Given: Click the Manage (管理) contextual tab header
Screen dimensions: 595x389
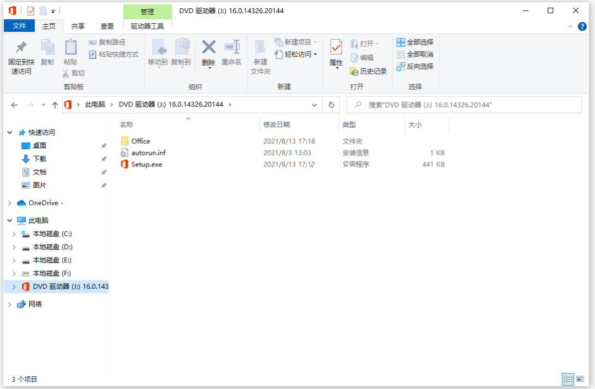Looking at the screenshot, I should (x=147, y=12).
